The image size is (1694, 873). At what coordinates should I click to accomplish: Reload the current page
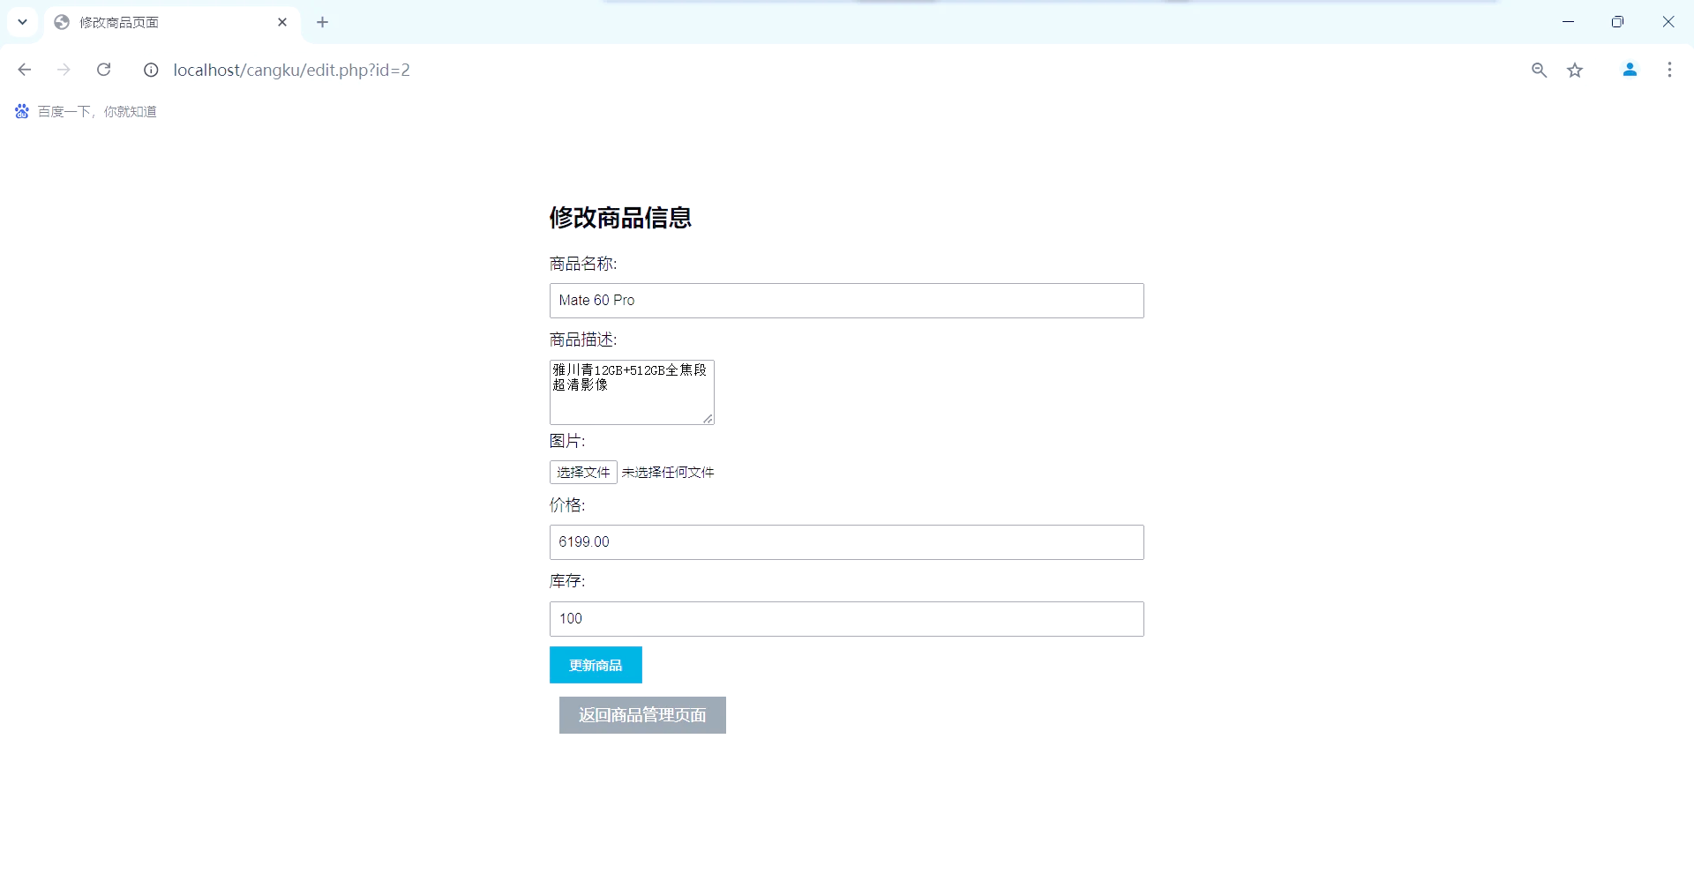coord(103,70)
